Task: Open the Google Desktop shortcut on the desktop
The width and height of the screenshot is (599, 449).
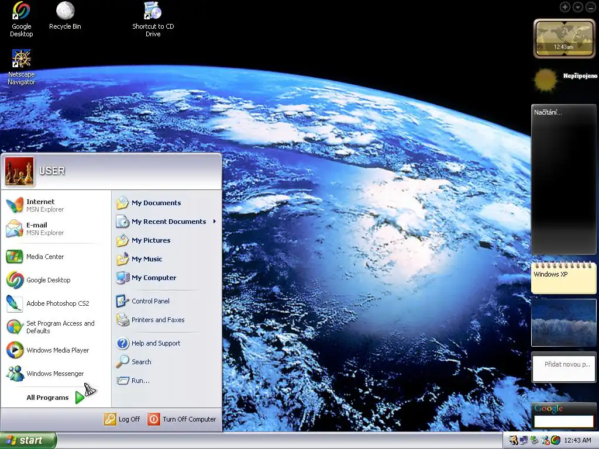Action: click(x=21, y=19)
